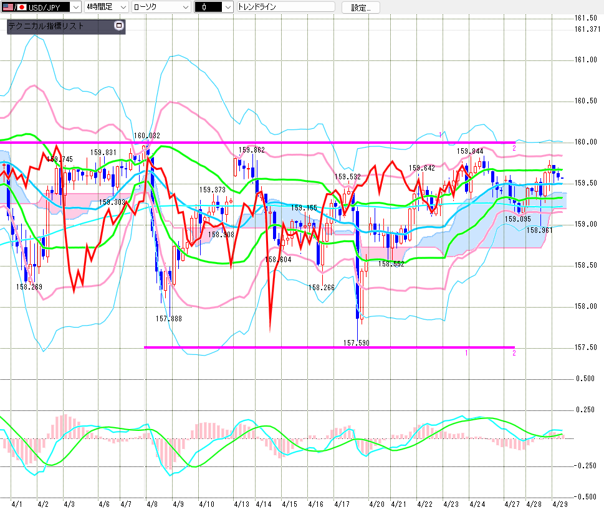Click the 159.844 peak price label
This screenshot has width=604, height=510.
point(470,151)
